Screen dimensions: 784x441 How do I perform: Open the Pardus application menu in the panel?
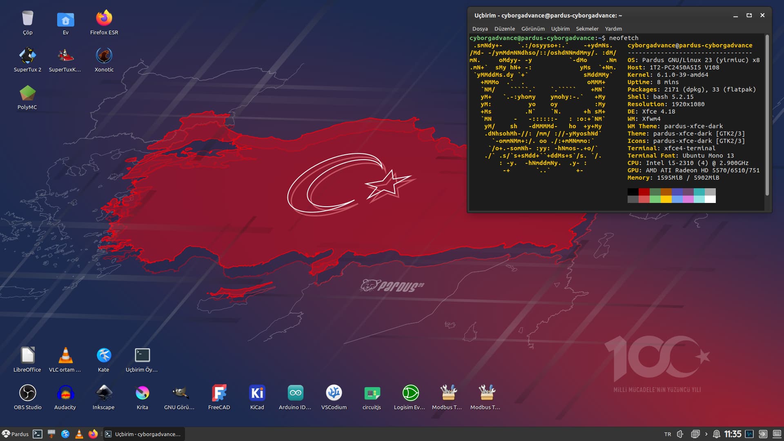tap(15, 434)
